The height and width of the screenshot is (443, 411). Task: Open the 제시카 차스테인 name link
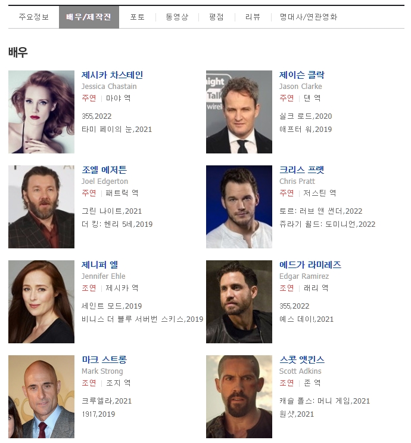coord(112,75)
